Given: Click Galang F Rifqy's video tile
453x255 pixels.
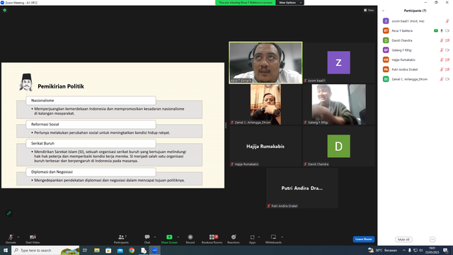Looking at the screenshot, I should click(x=339, y=104).
